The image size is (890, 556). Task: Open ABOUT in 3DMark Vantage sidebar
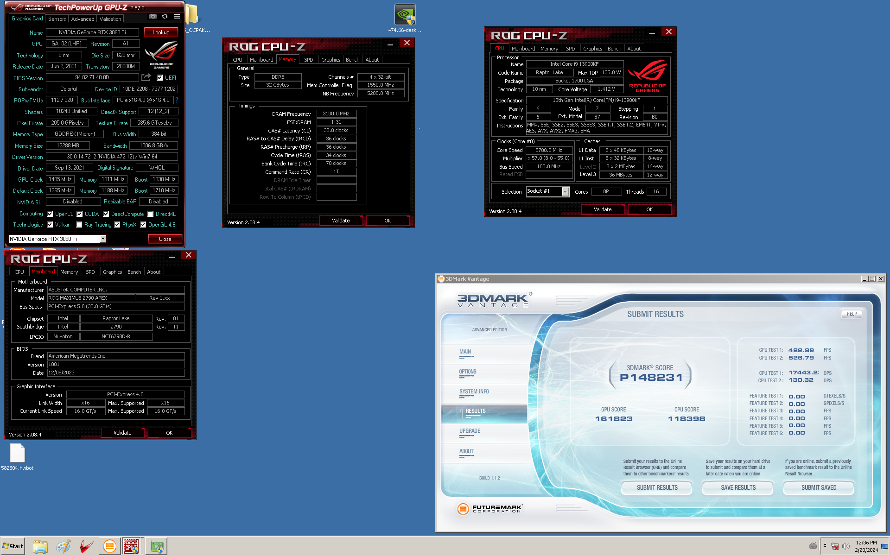(x=466, y=451)
